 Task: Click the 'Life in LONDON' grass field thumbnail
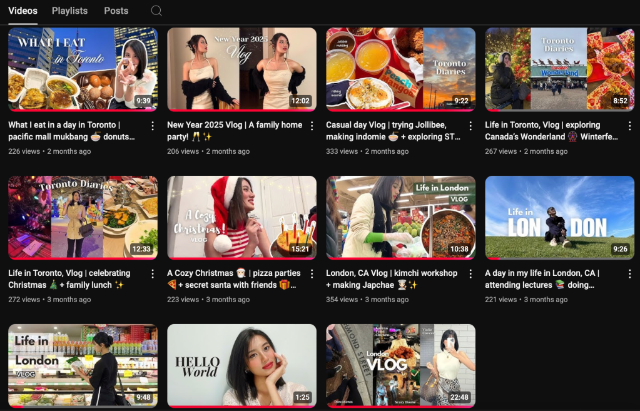tap(559, 217)
